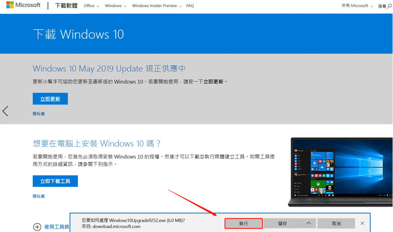This screenshot has height=232, width=393.
Task: Click the Windows 10 laptop image
Action: coord(340,172)
